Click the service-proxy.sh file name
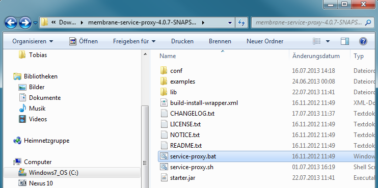378x188 pixels. click(x=192, y=167)
